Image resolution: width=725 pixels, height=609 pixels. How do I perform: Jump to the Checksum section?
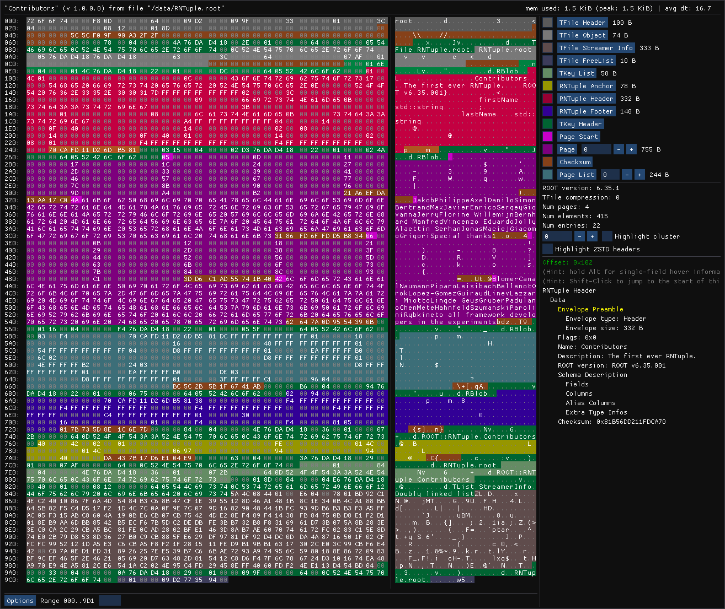pos(575,162)
